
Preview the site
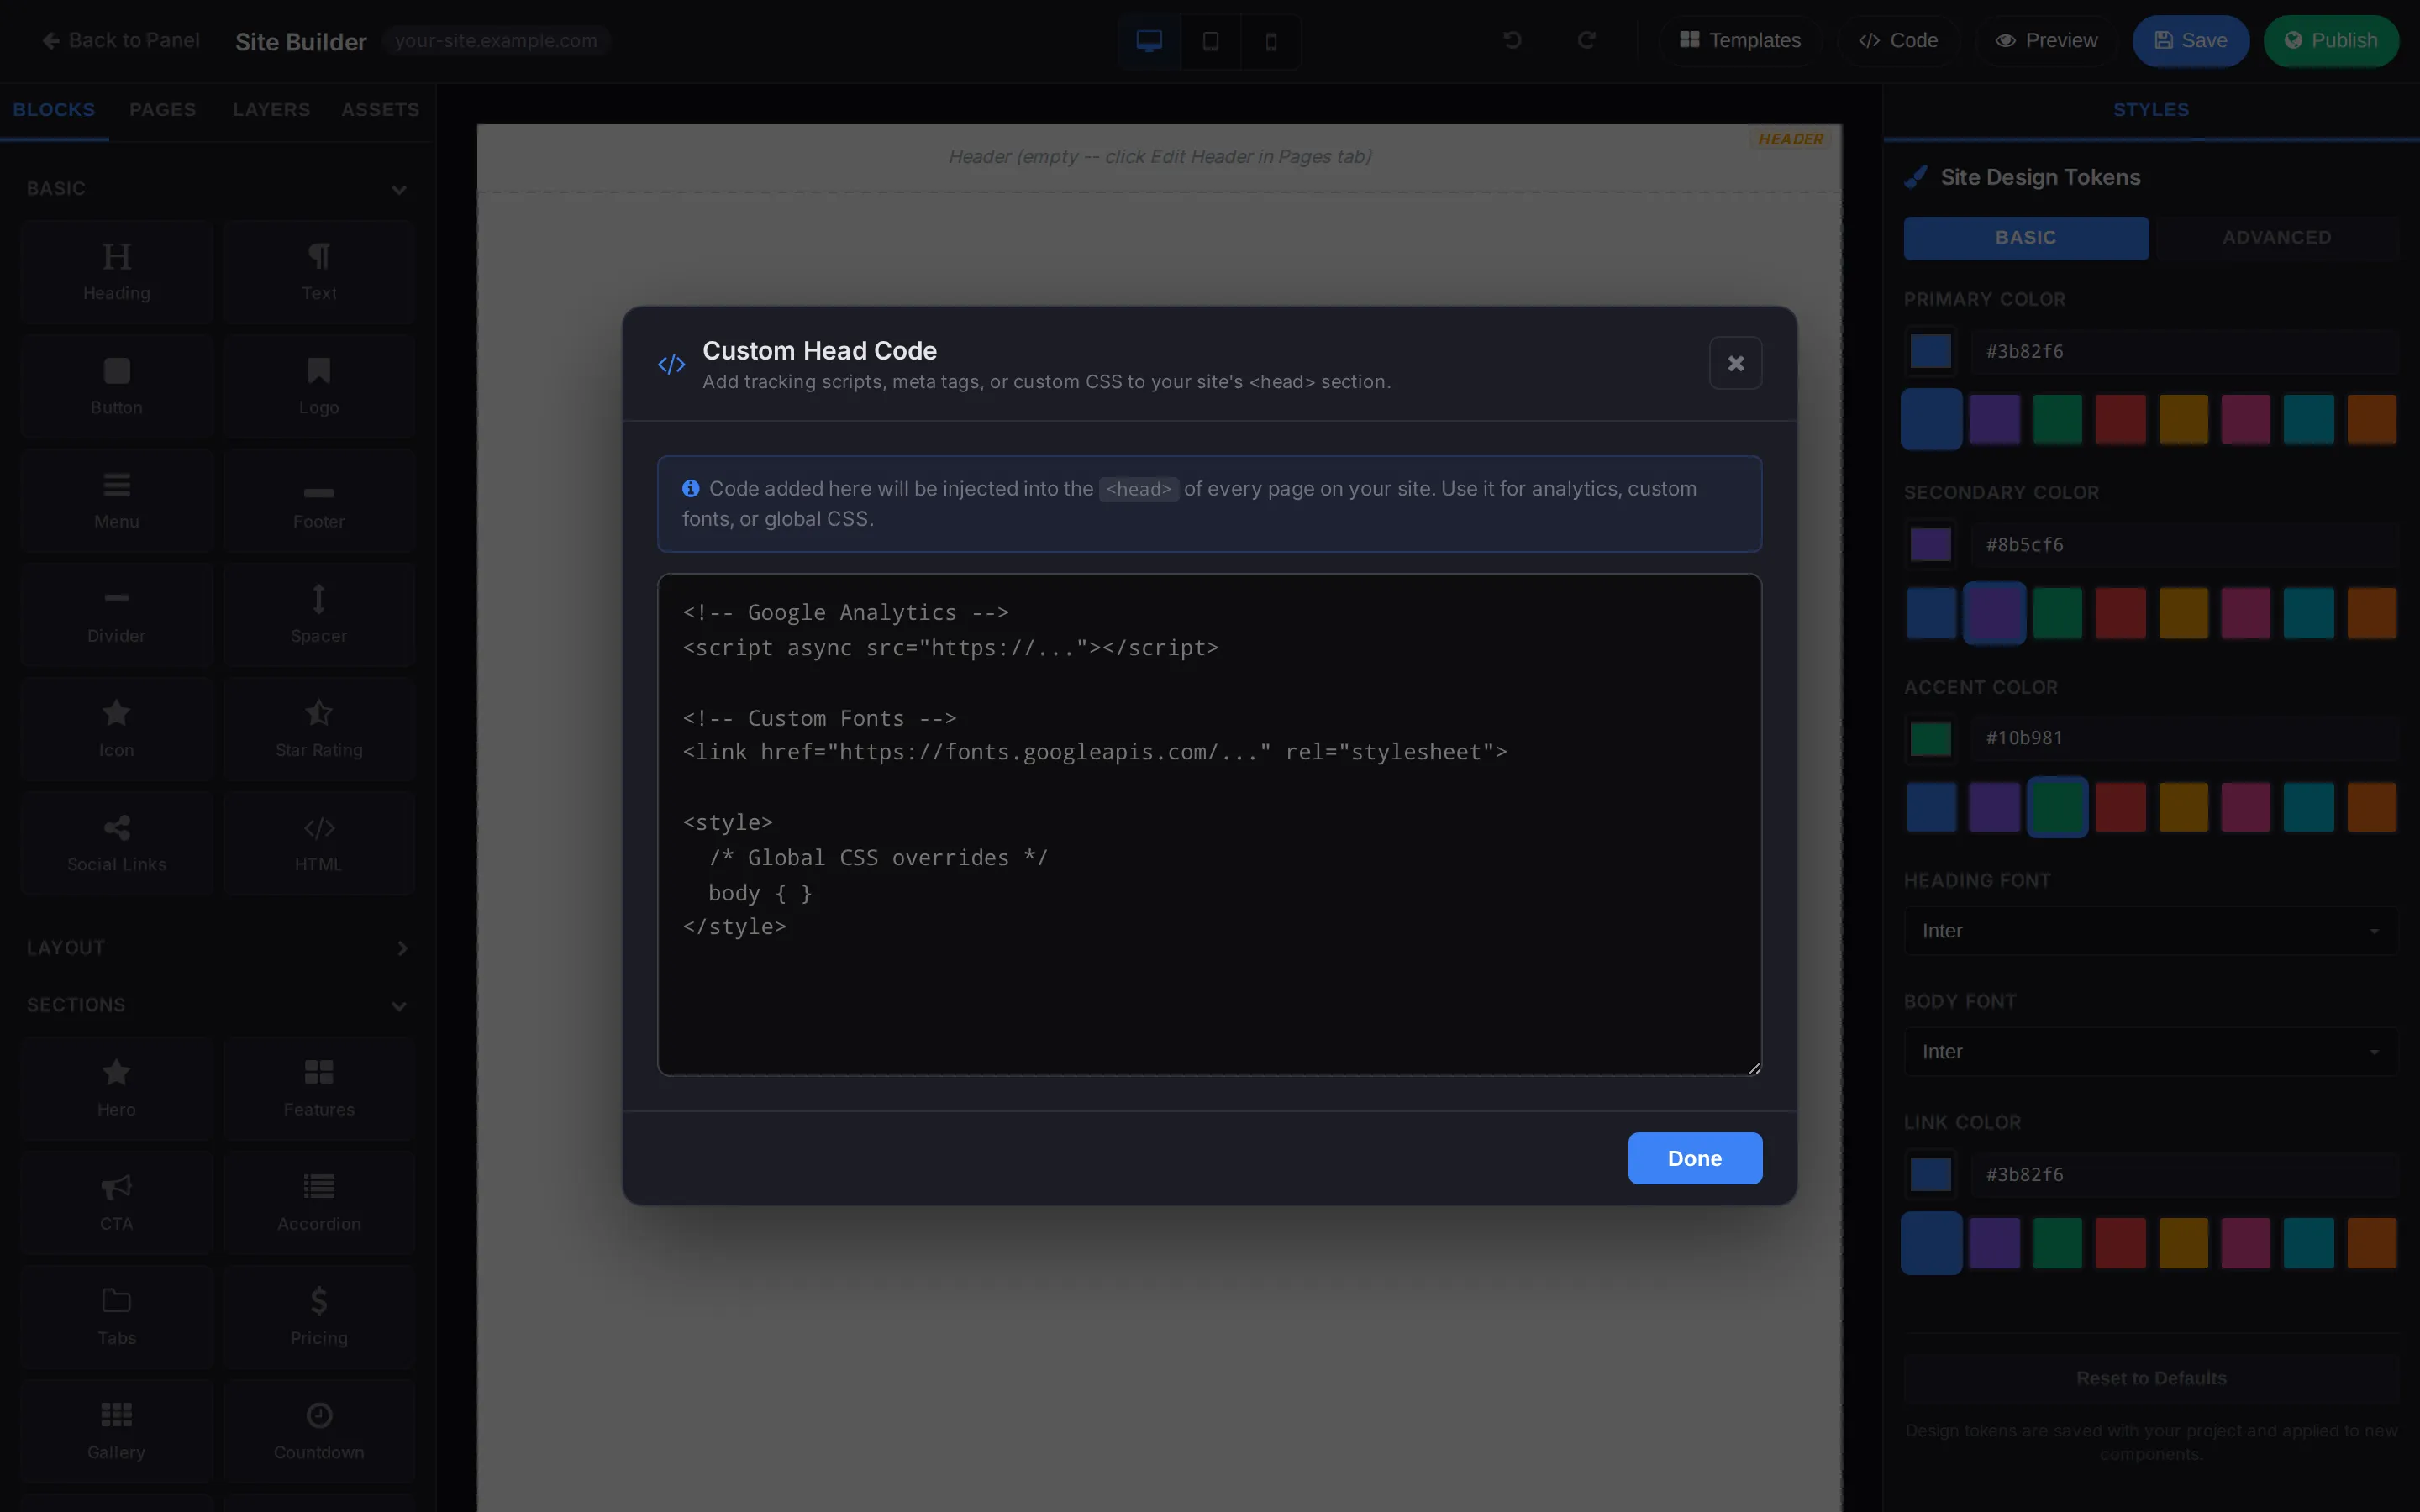pos(2046,41)
